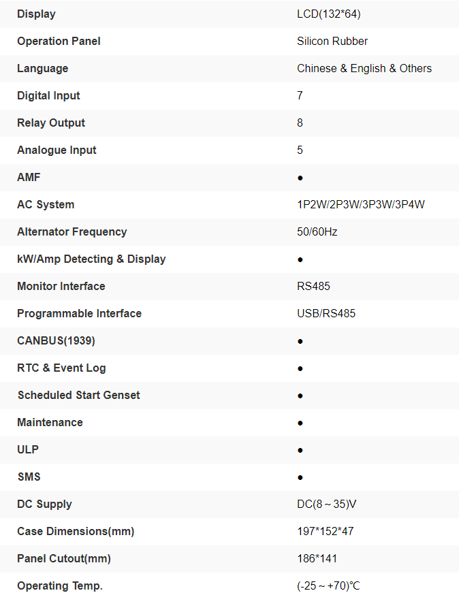
Task: Click the kW/Amp Detecting & Display bullet dot
Action: tap(300, 259)
